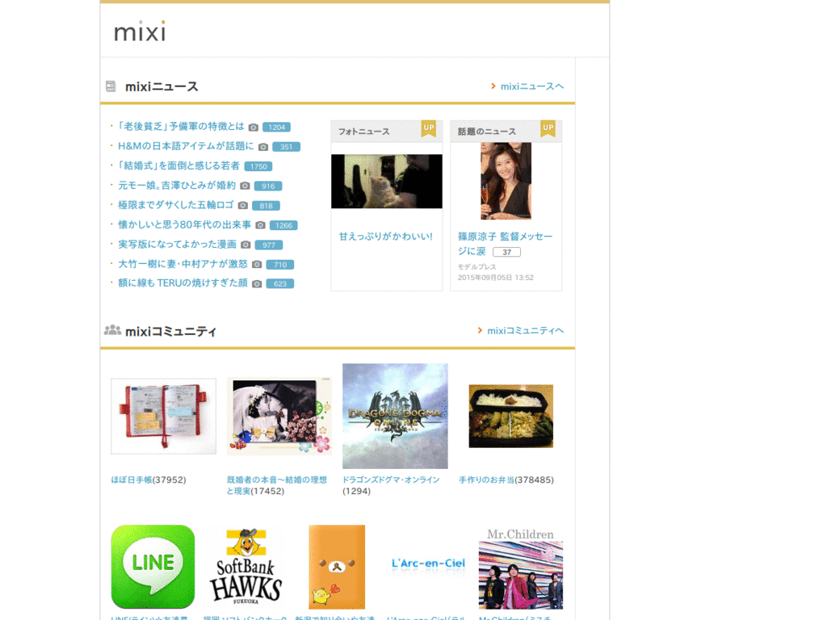Screen dimensions: 827x620
Task: Click the cat video thumbnail in フォトニュース
Action: pos(386,181)
